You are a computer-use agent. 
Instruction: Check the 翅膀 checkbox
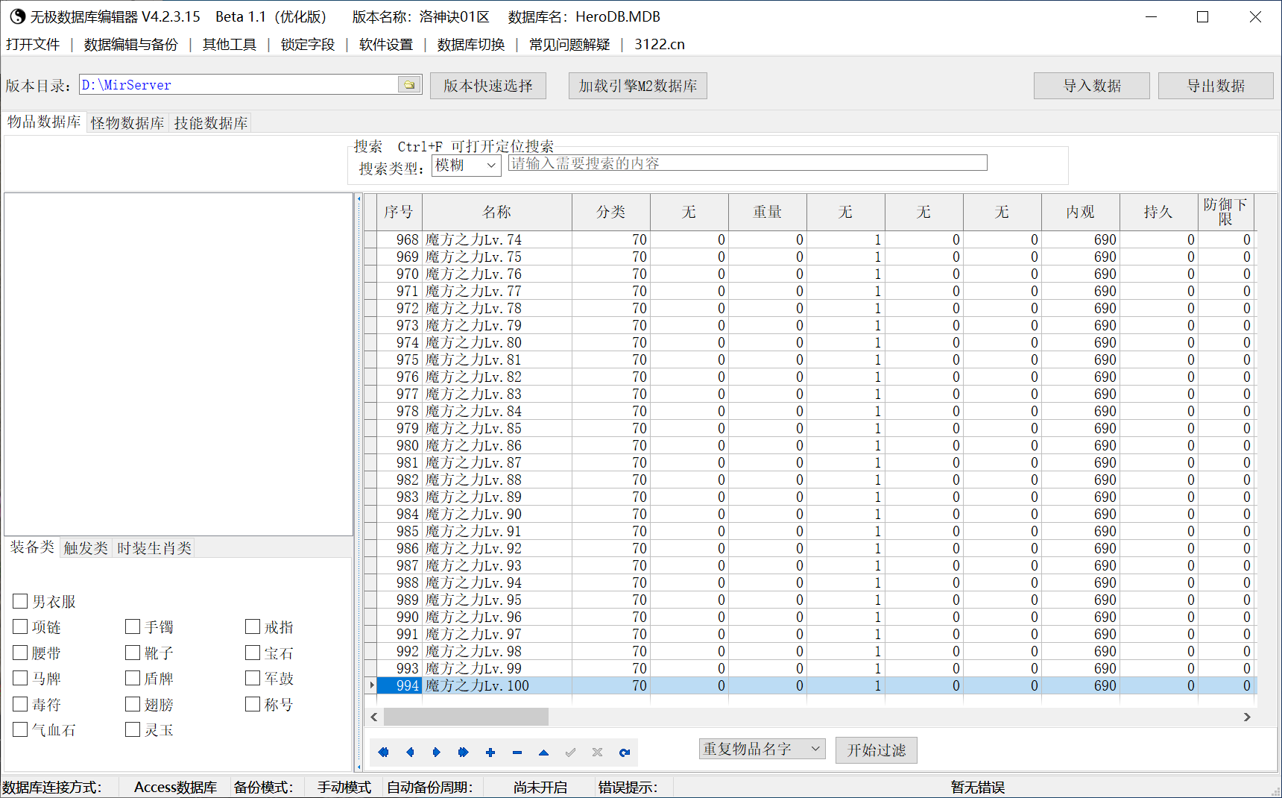[x=133, y=705]
